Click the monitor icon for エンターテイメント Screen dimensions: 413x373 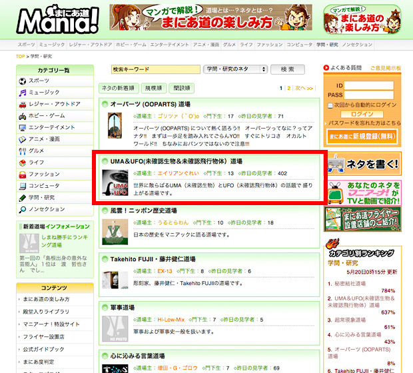click(x=23, y=127)
